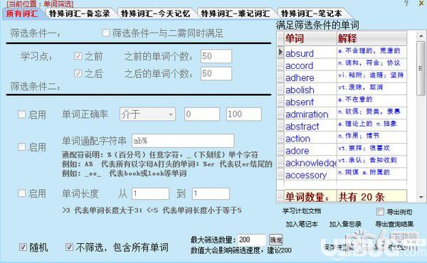The height and width of the screenshot is (263, 427).
Task: Click the 学习计划文档 button
Action: click(302, 211)
